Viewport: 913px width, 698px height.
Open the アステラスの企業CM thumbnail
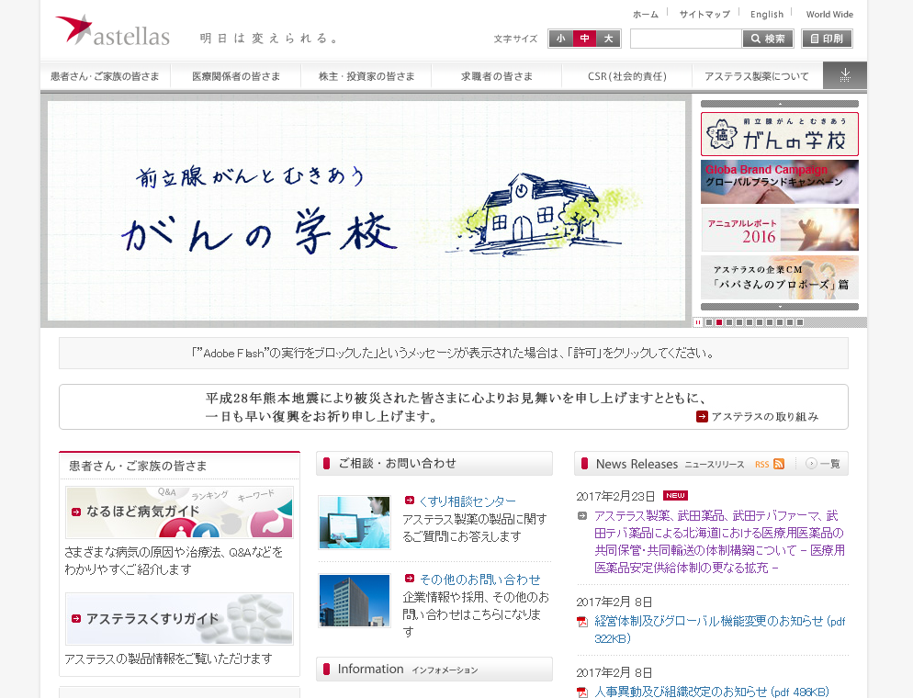pyautogui.click(x=780, y=277)
